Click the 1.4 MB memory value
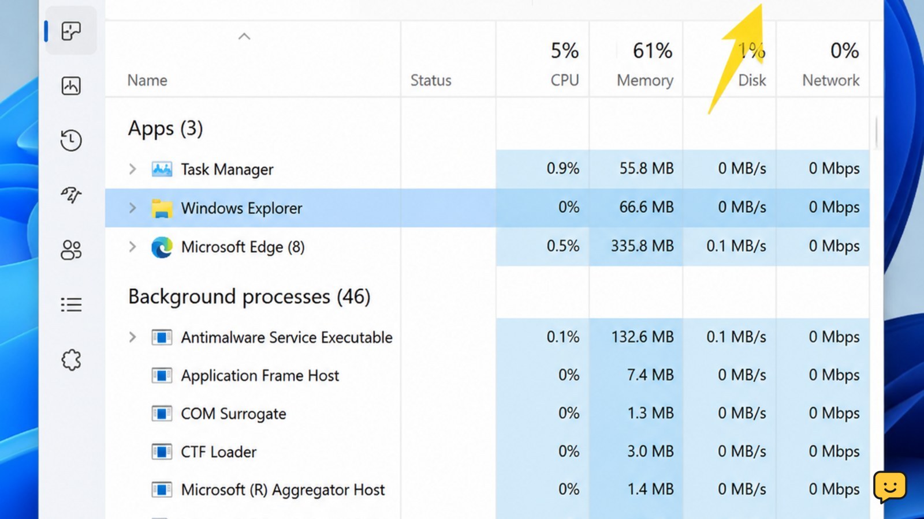 pos(650,489)
